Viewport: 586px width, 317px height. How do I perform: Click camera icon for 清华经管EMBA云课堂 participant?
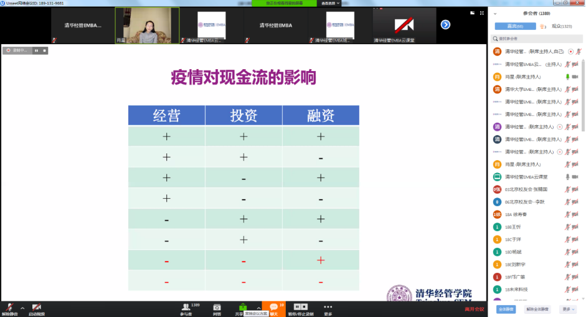575,177
